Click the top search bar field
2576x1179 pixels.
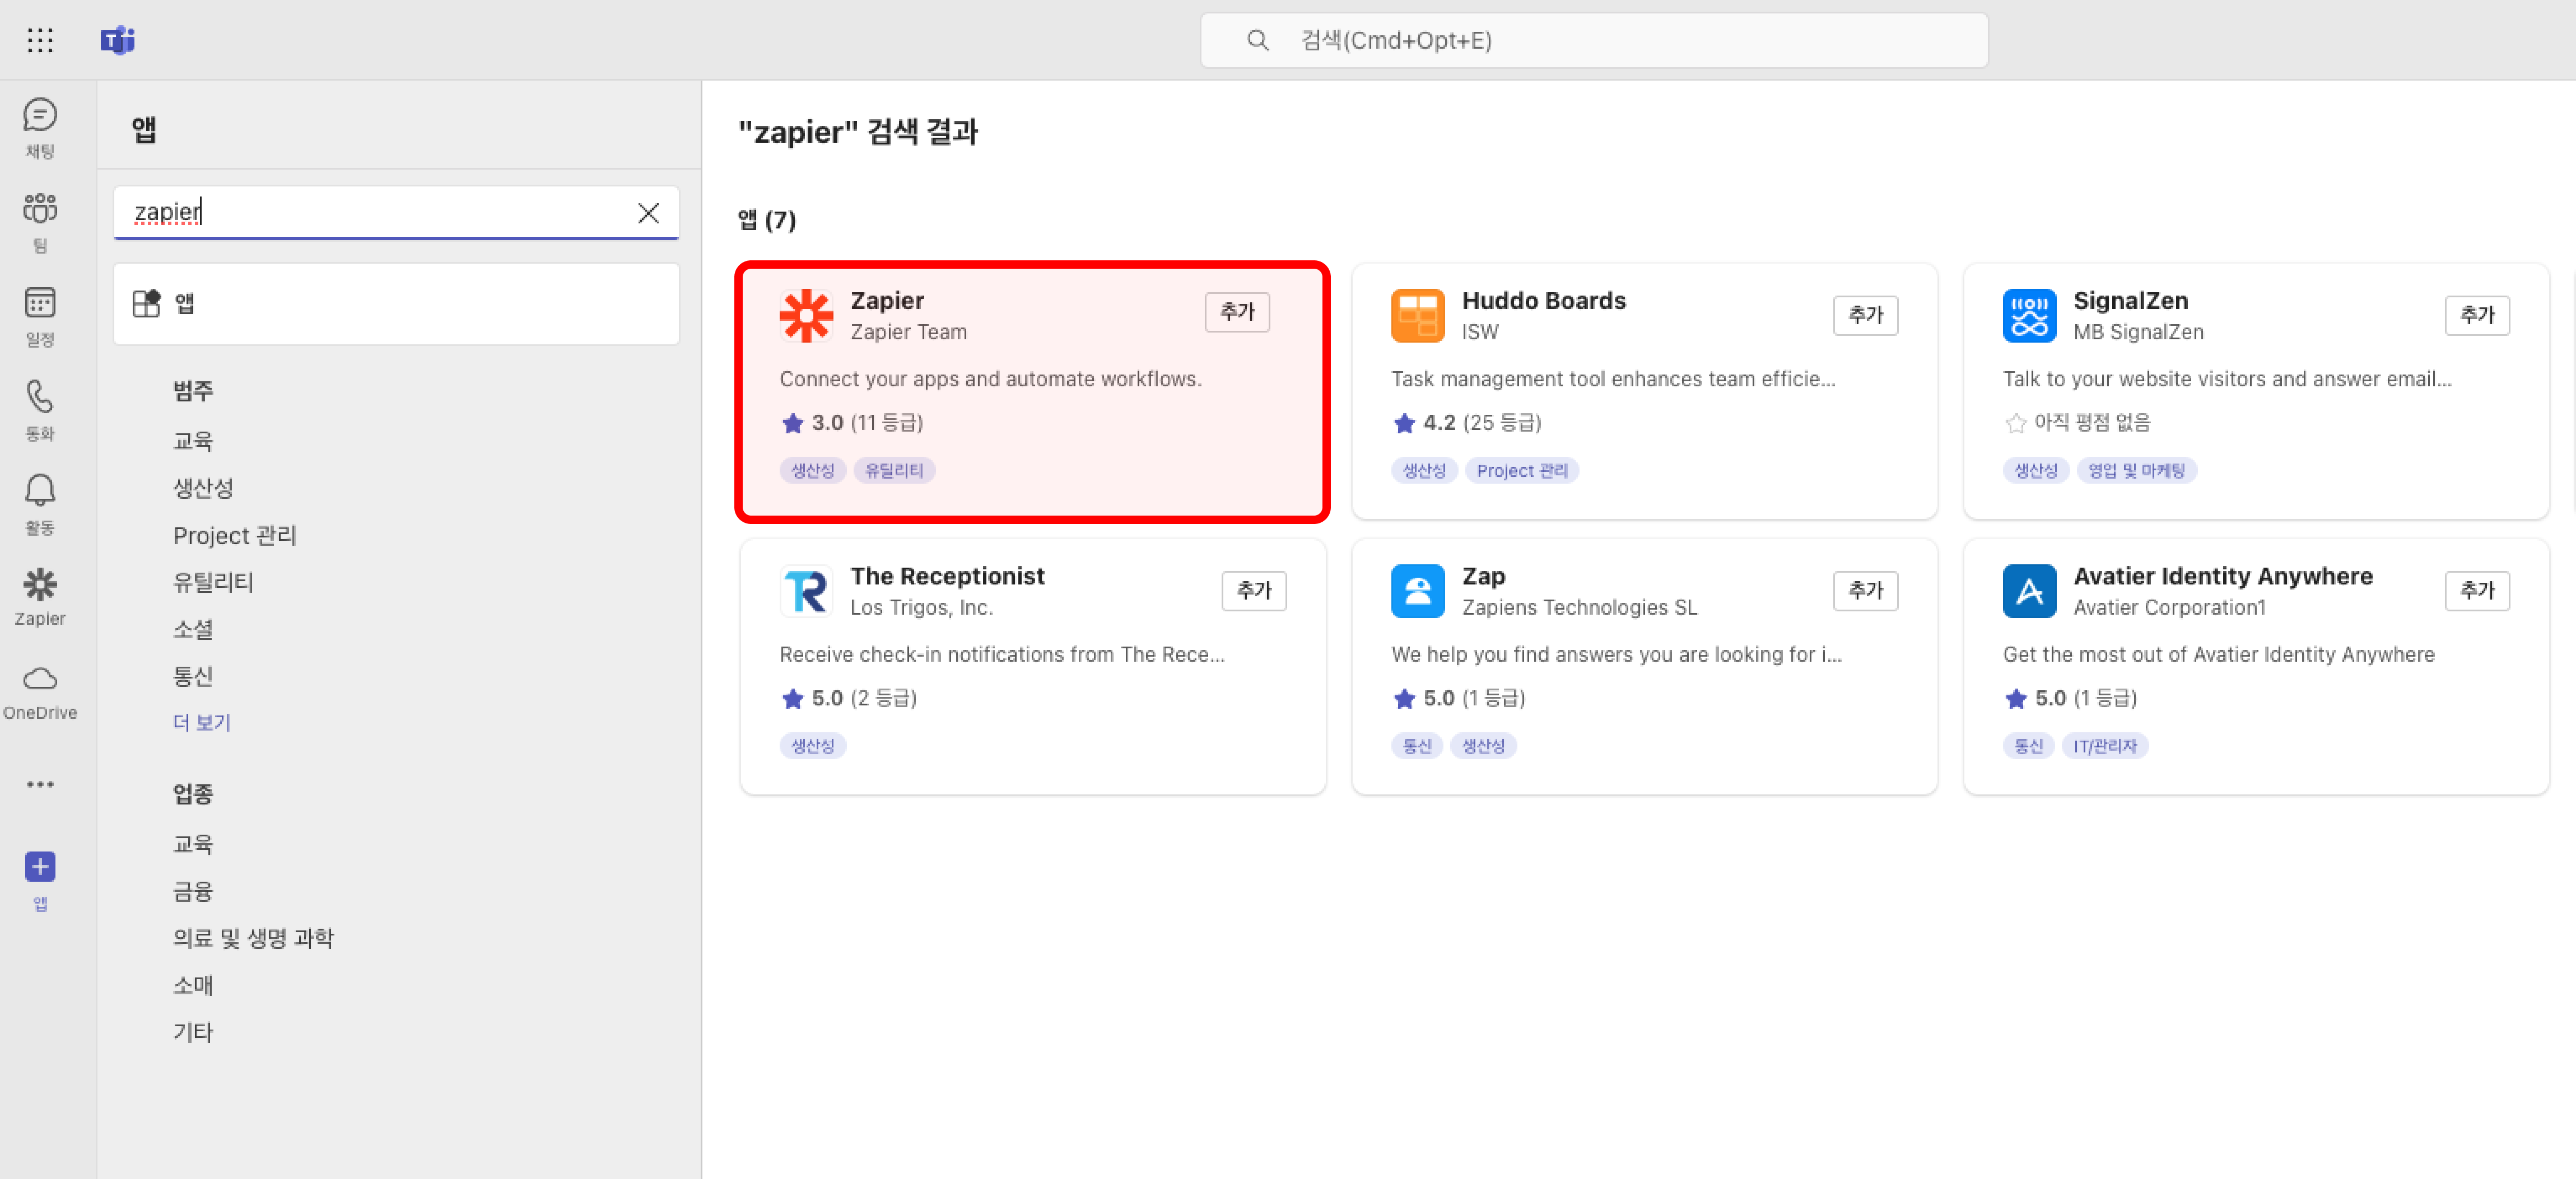coord(1593,40)
